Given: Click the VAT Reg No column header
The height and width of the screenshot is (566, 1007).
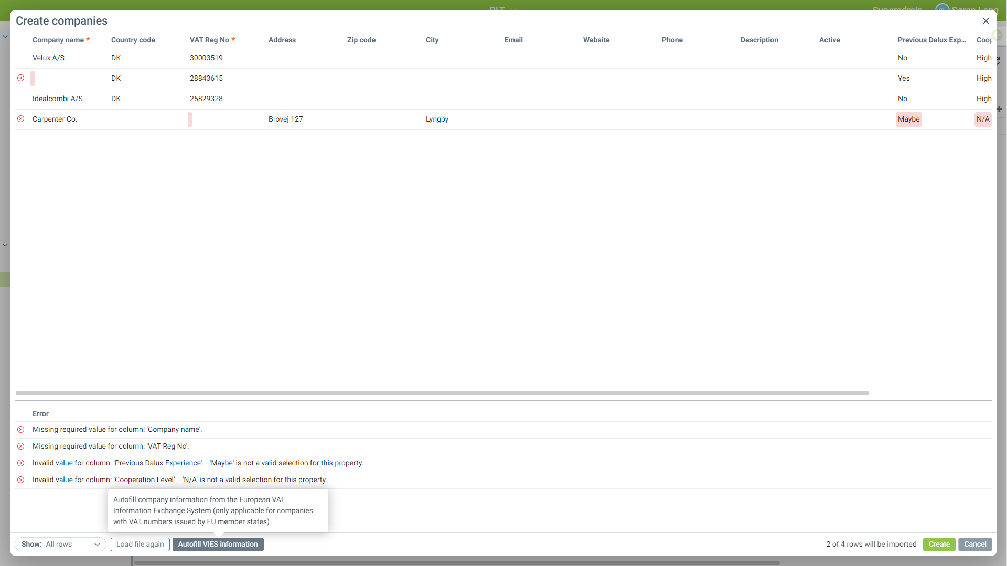Looking at the screenshot, I should pyautogui.click(x=209, y=40).
